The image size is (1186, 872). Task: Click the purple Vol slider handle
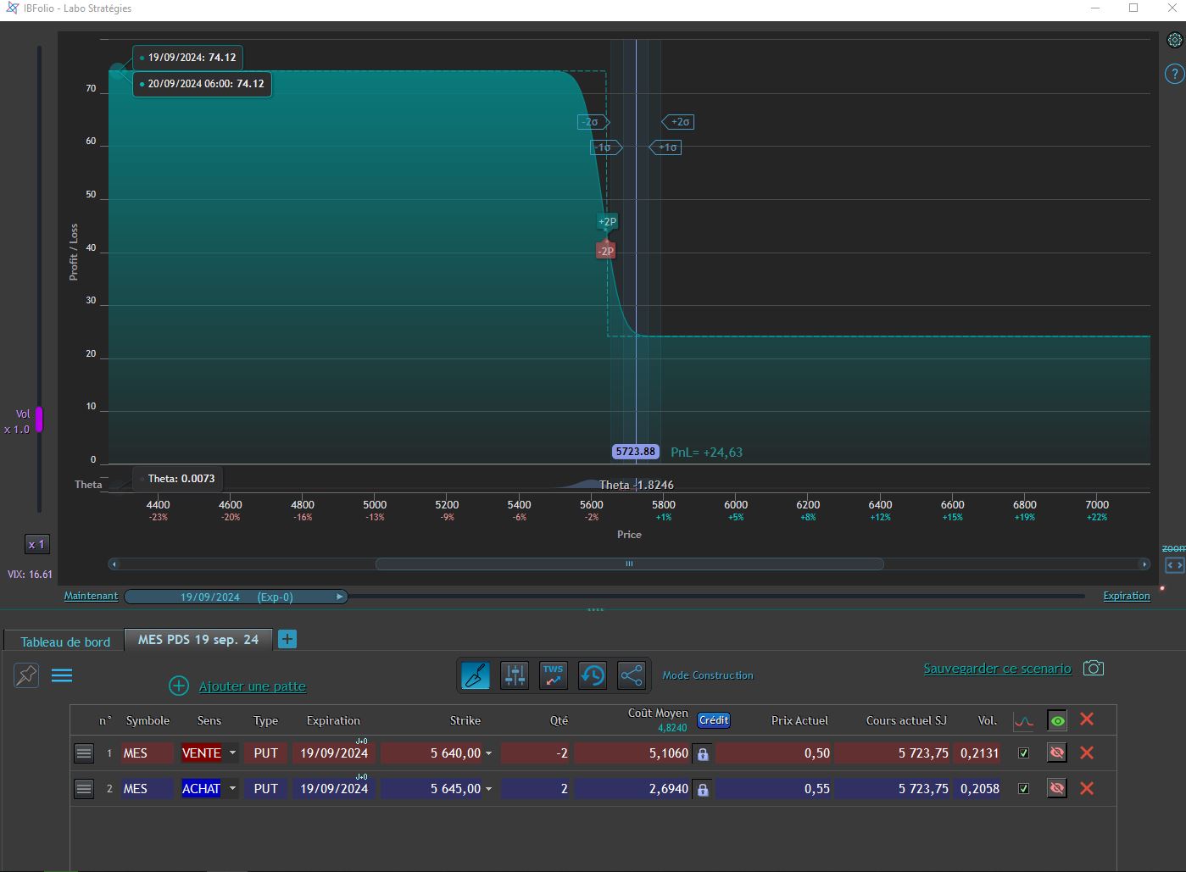[39, 419]
